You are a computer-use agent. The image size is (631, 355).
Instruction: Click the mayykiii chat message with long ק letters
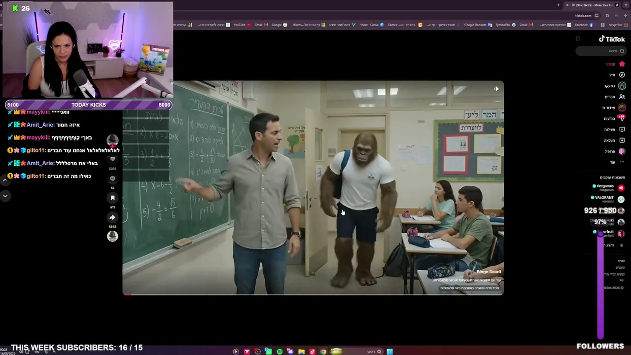tap(50, 138)
